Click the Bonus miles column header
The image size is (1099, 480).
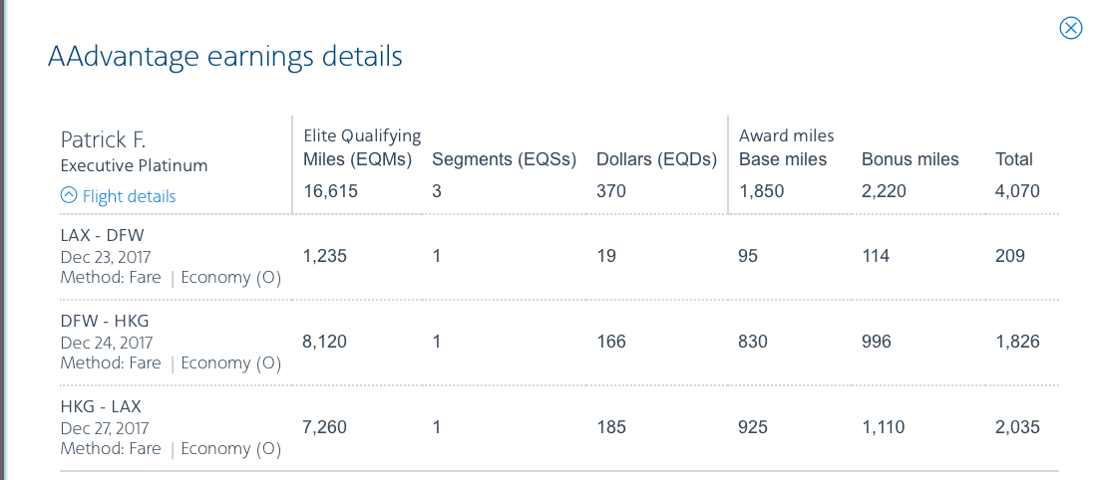pyautogui.click(x=910, y=159)
